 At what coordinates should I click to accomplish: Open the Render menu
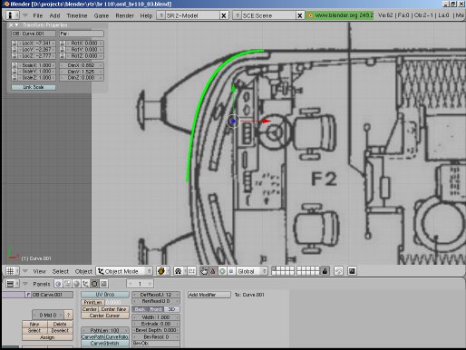pos(124,15)
